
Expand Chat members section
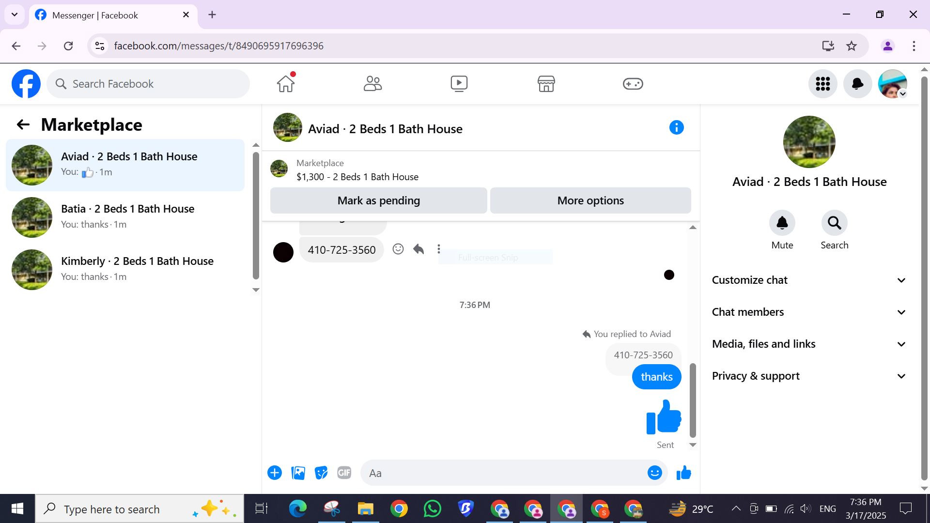point(808,312)
